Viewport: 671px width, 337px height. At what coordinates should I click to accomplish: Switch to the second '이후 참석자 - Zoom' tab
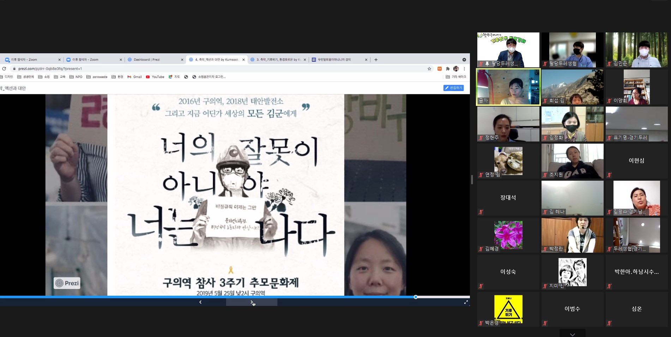point(93,60)
